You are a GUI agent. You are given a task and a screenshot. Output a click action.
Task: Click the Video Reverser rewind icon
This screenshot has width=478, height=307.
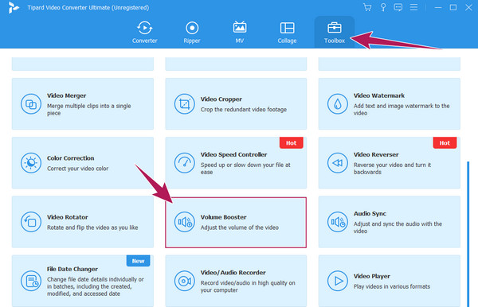tap(338, 163)
